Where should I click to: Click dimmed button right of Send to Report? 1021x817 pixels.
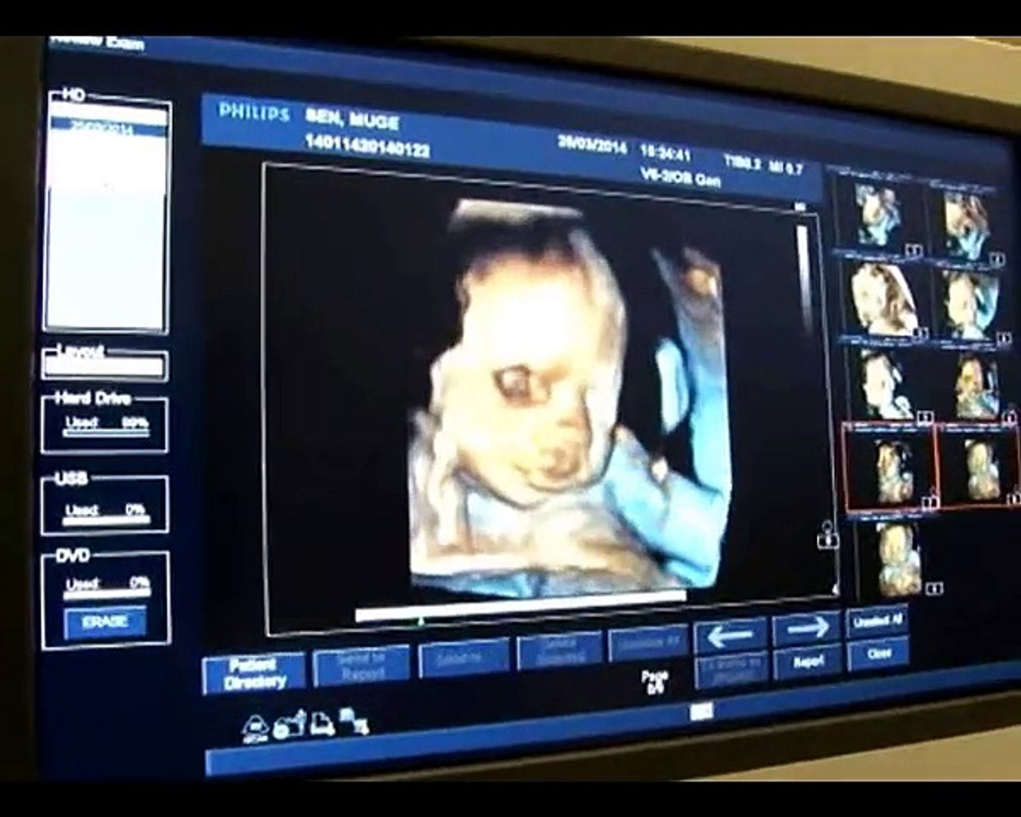(462, 658)
